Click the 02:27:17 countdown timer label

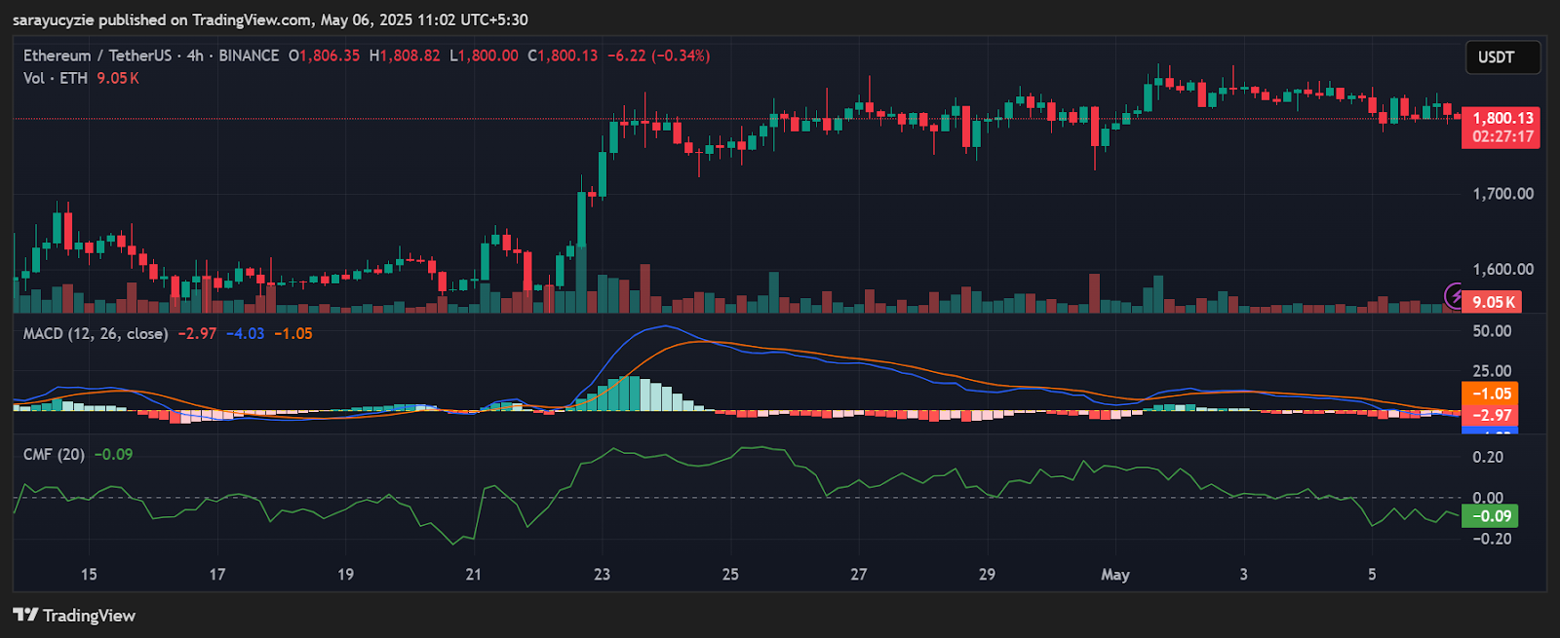click(1501, 137)
